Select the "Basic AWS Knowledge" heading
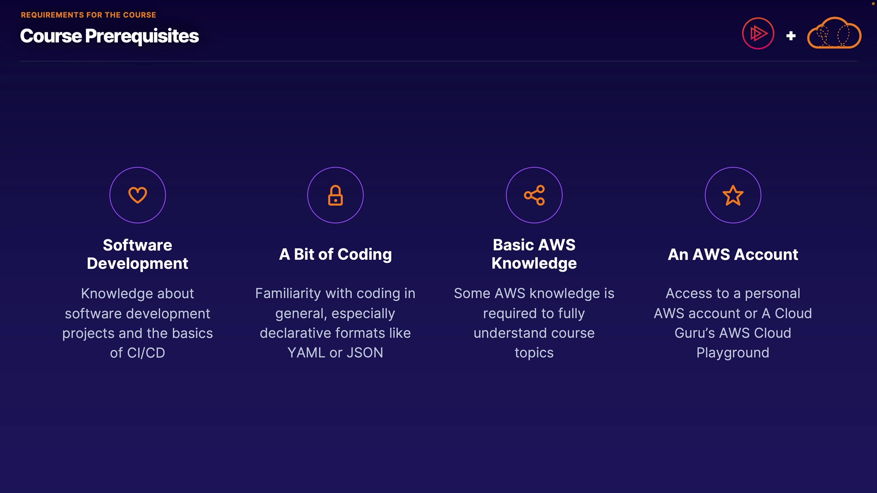The image size is (877, 493). pyautogui.click(x=534, y=254)
